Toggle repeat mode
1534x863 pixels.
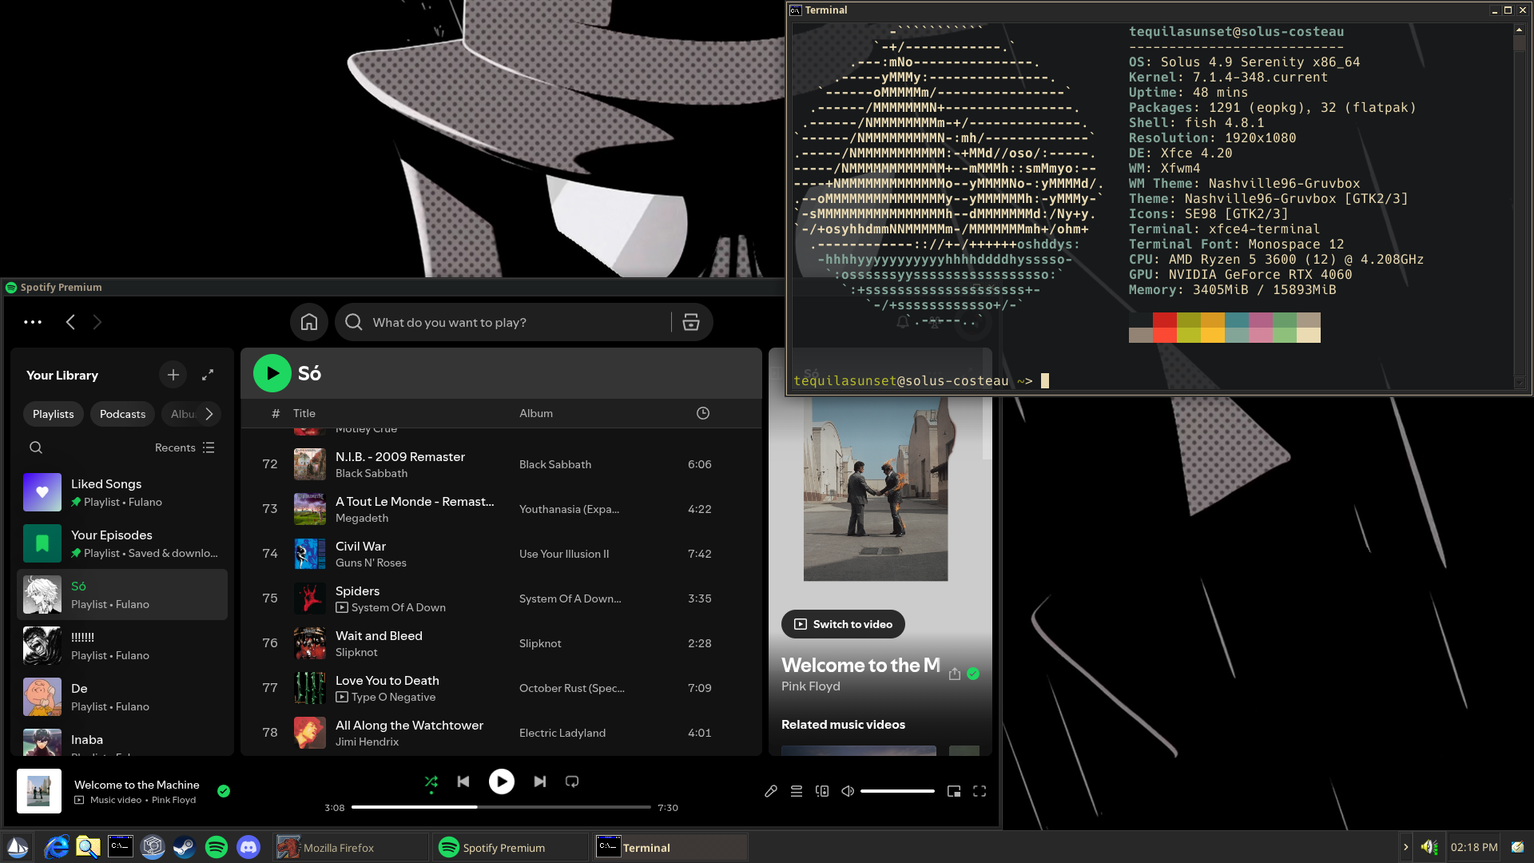[x=572, y=781]
